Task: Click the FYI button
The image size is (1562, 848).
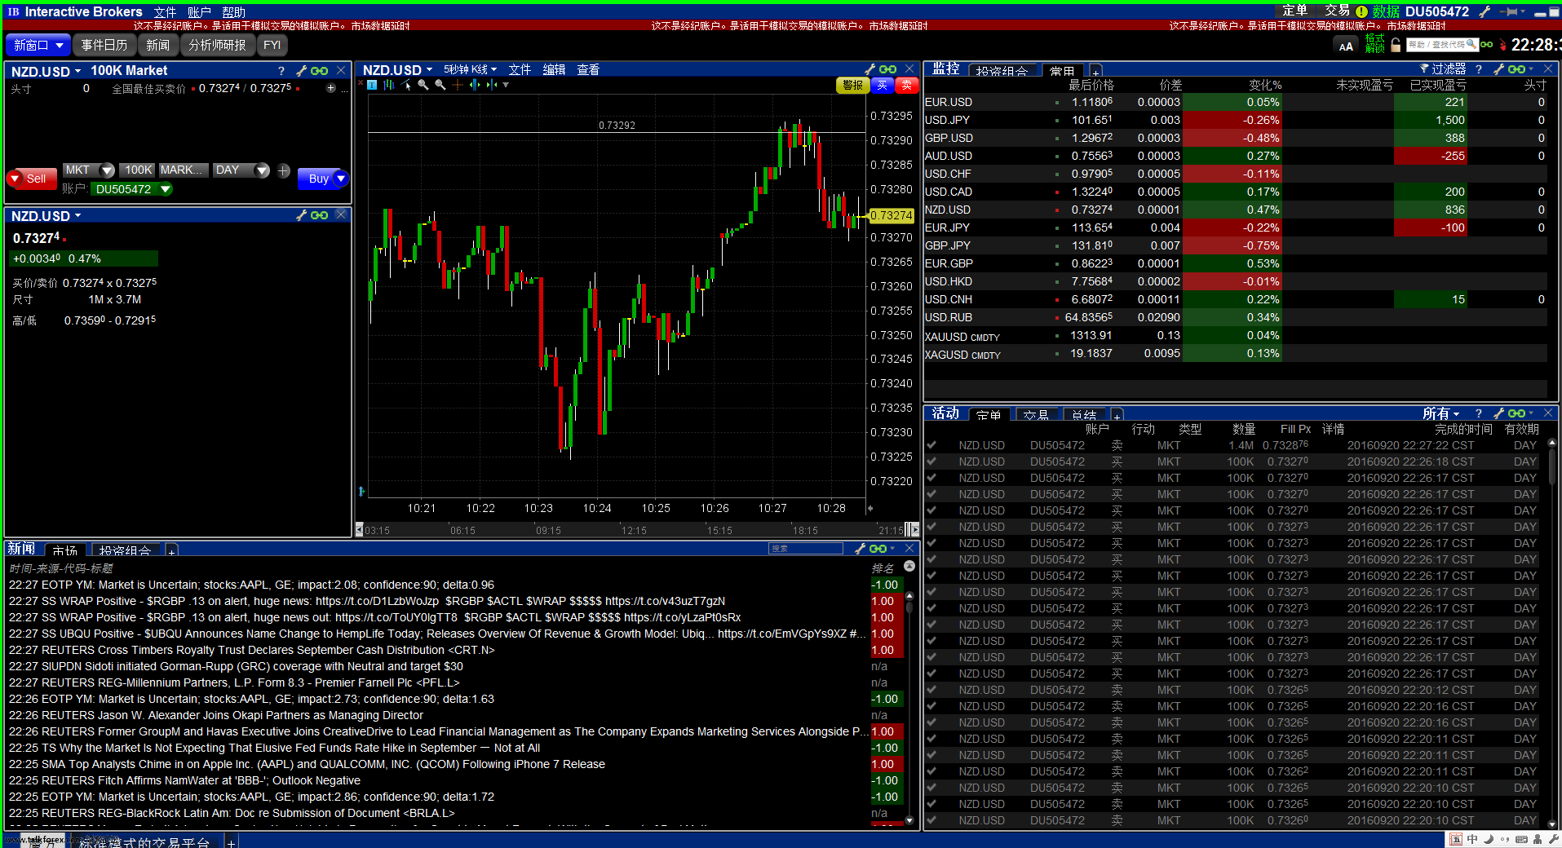Action: pyautogui.click(x=272, y=46)
